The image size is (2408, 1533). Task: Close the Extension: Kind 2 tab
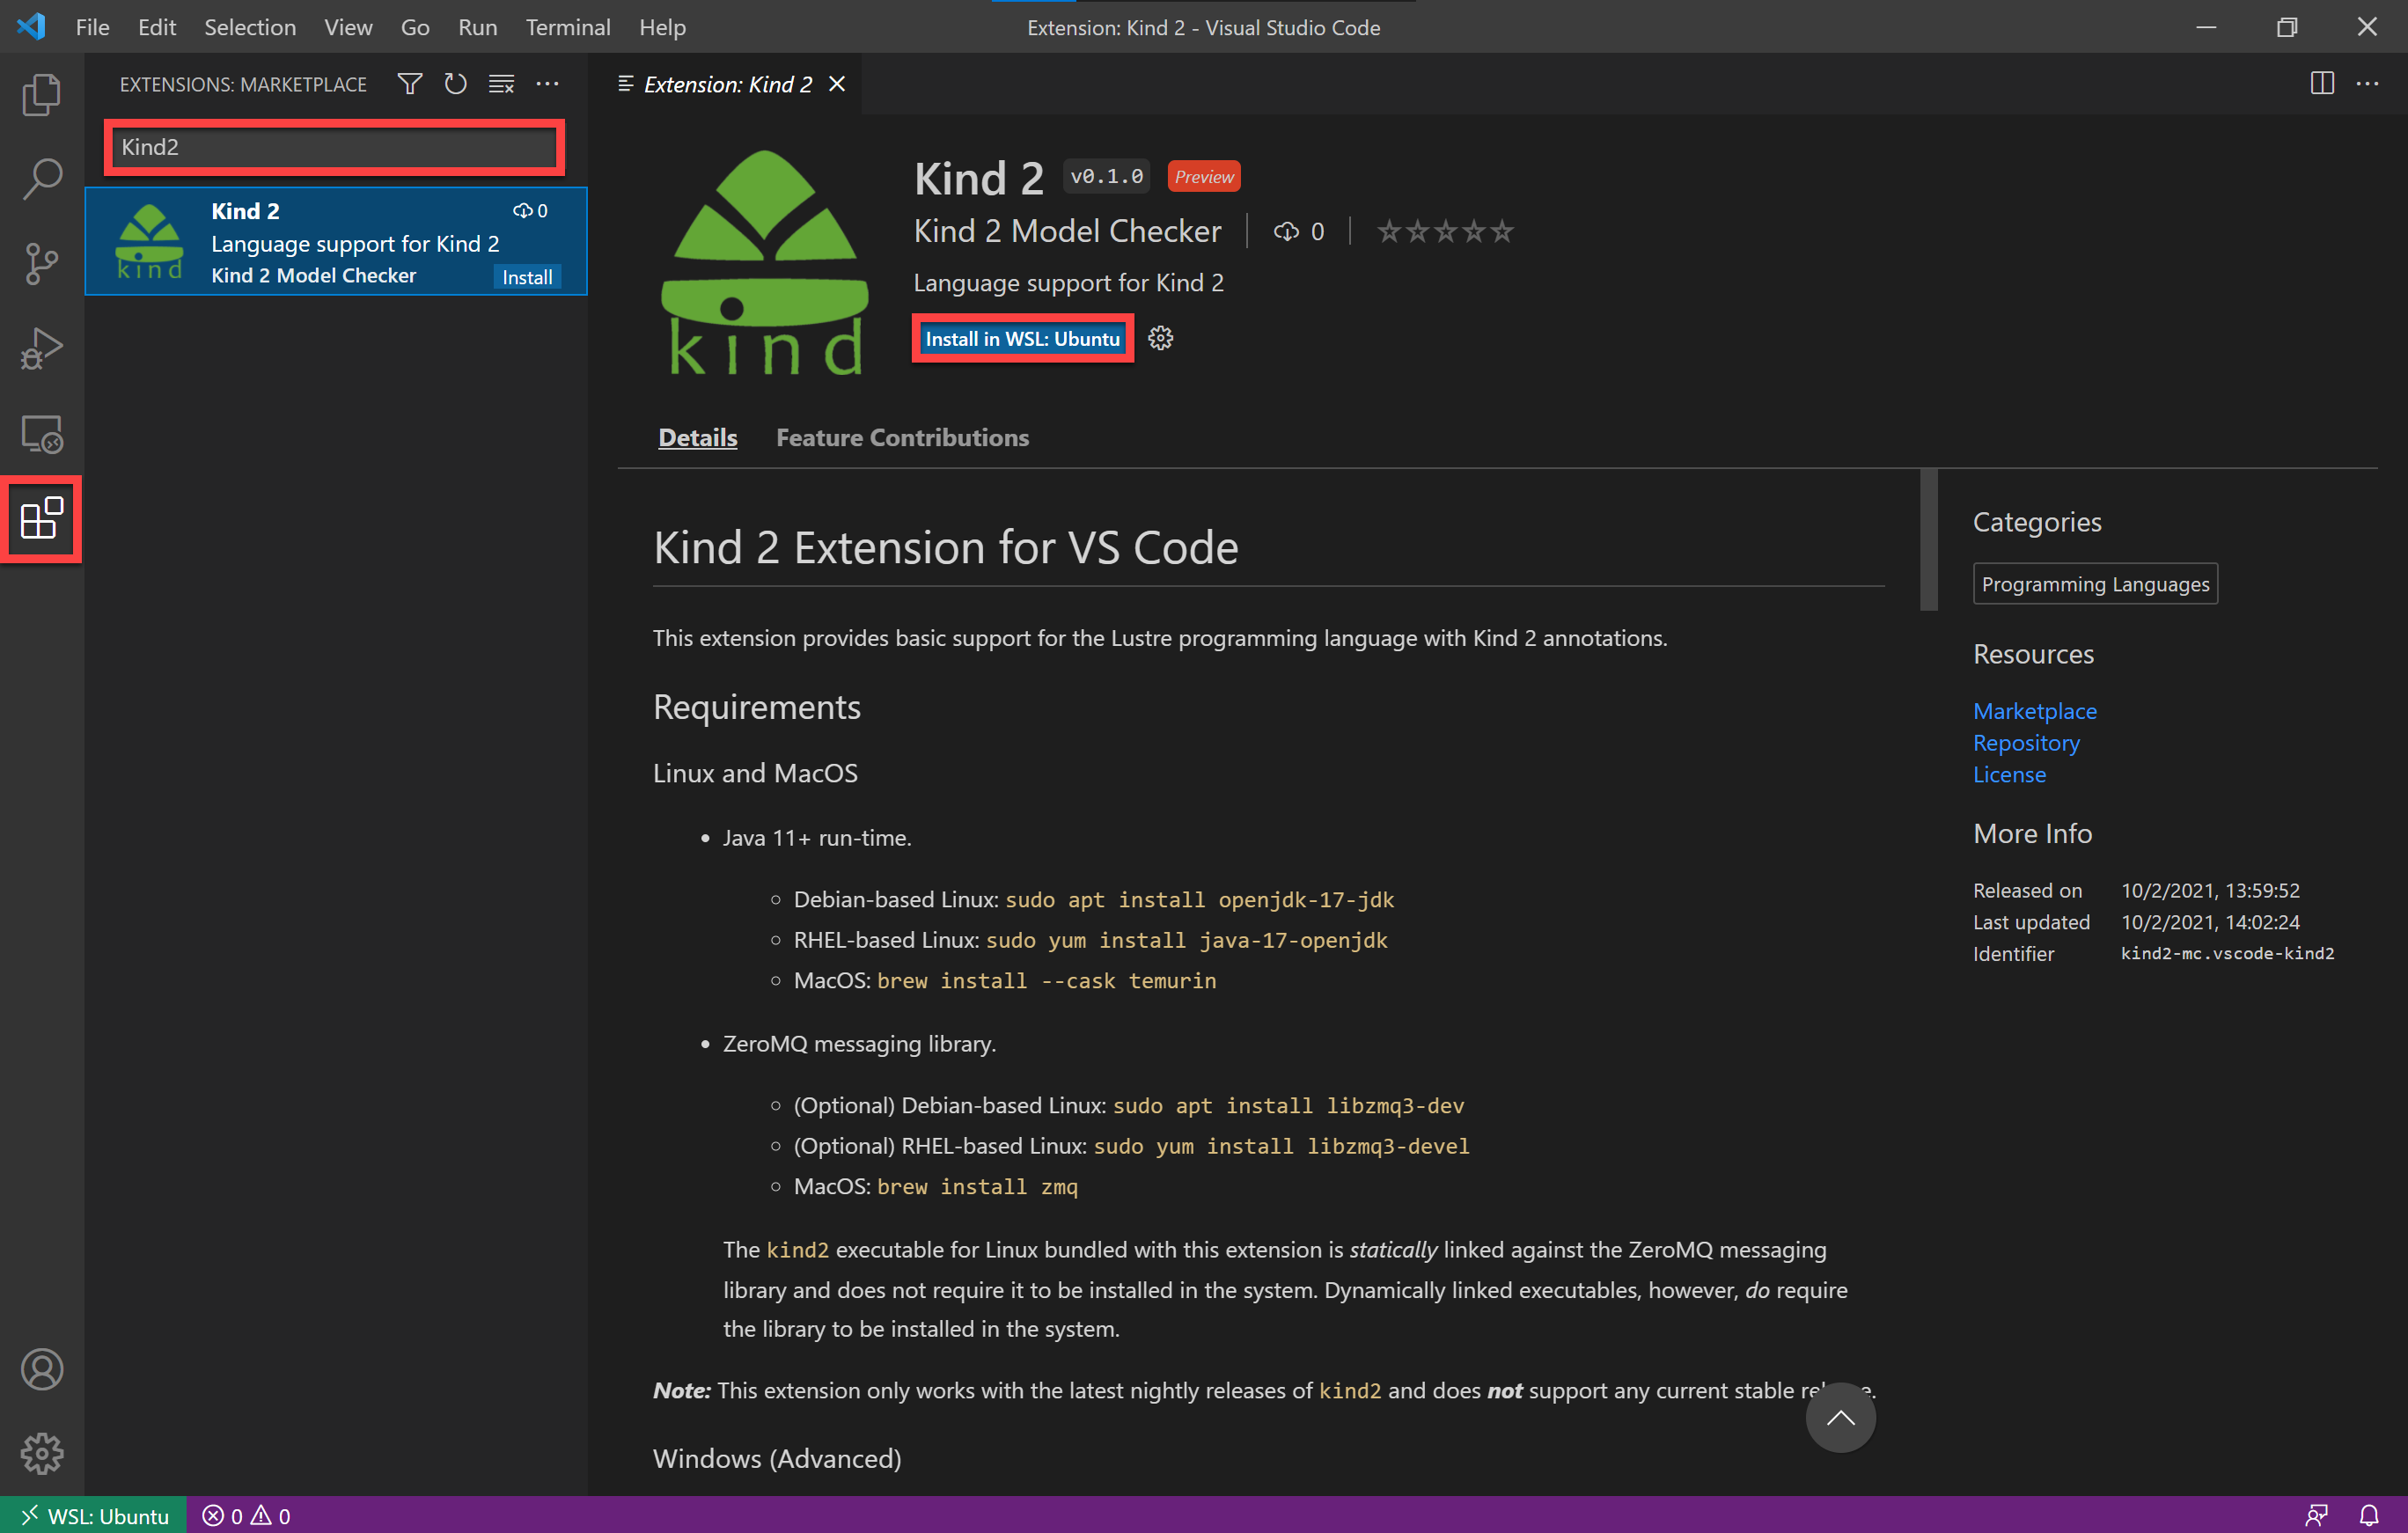pos(837,84)
